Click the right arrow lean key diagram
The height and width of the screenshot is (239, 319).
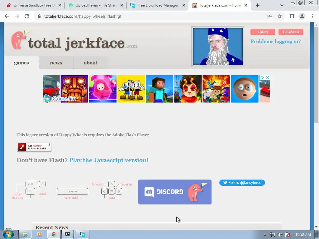119,191
